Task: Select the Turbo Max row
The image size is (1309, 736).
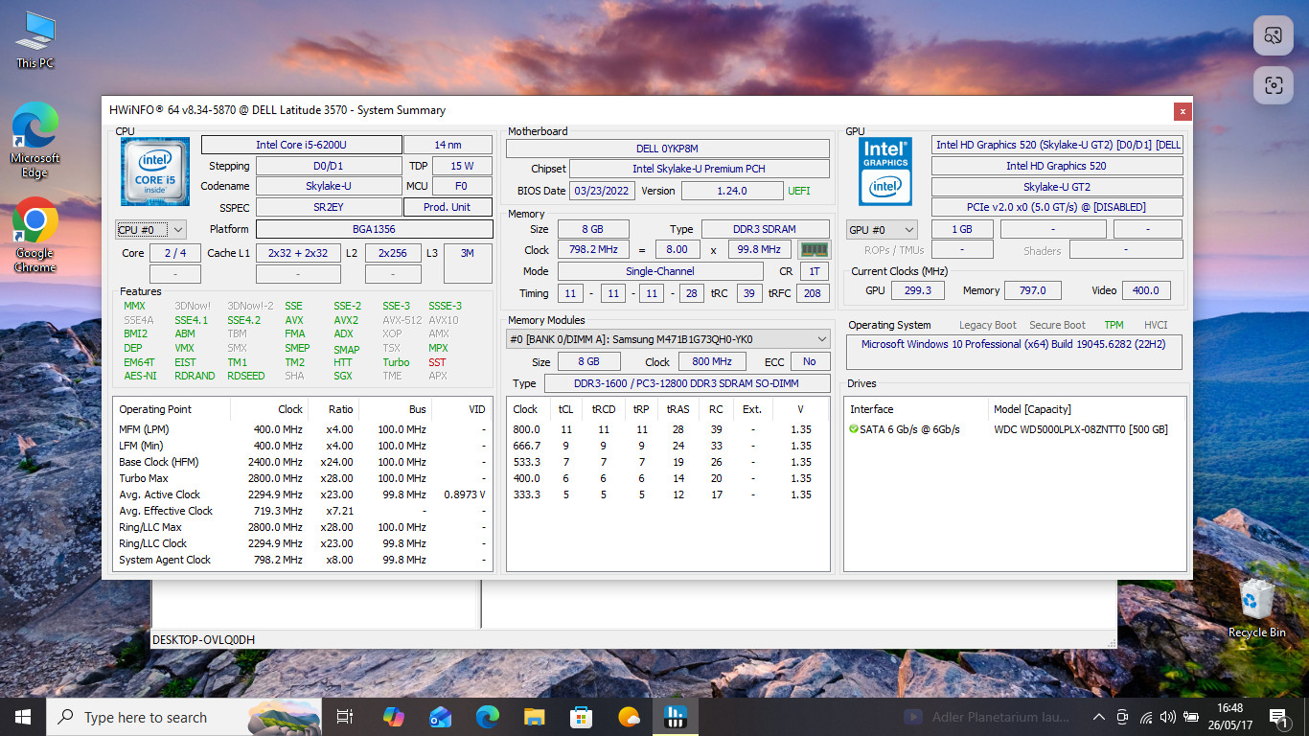Action: (303, 478)
